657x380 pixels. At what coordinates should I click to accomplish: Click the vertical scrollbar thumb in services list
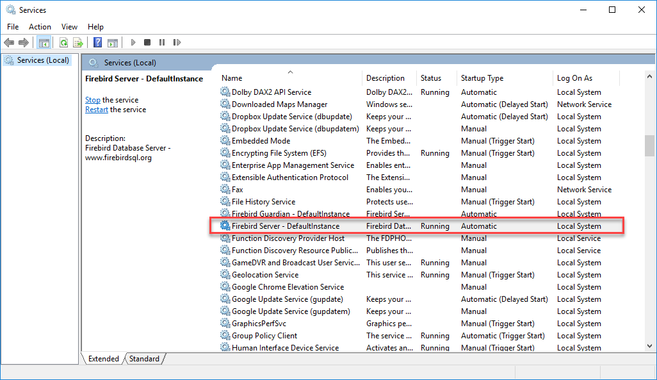[650, 145]
